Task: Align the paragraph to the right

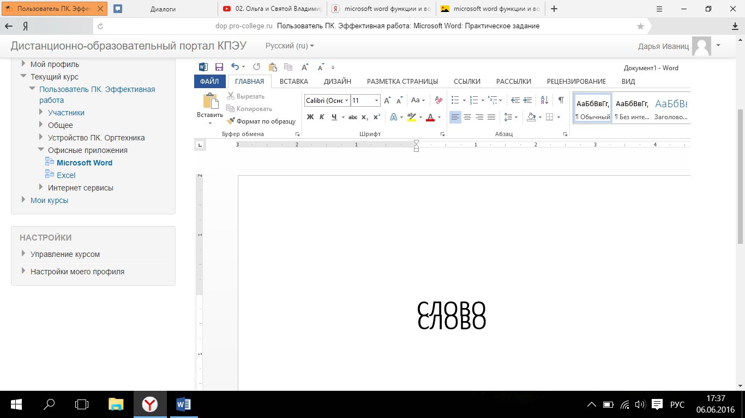Action: (479, 117)
